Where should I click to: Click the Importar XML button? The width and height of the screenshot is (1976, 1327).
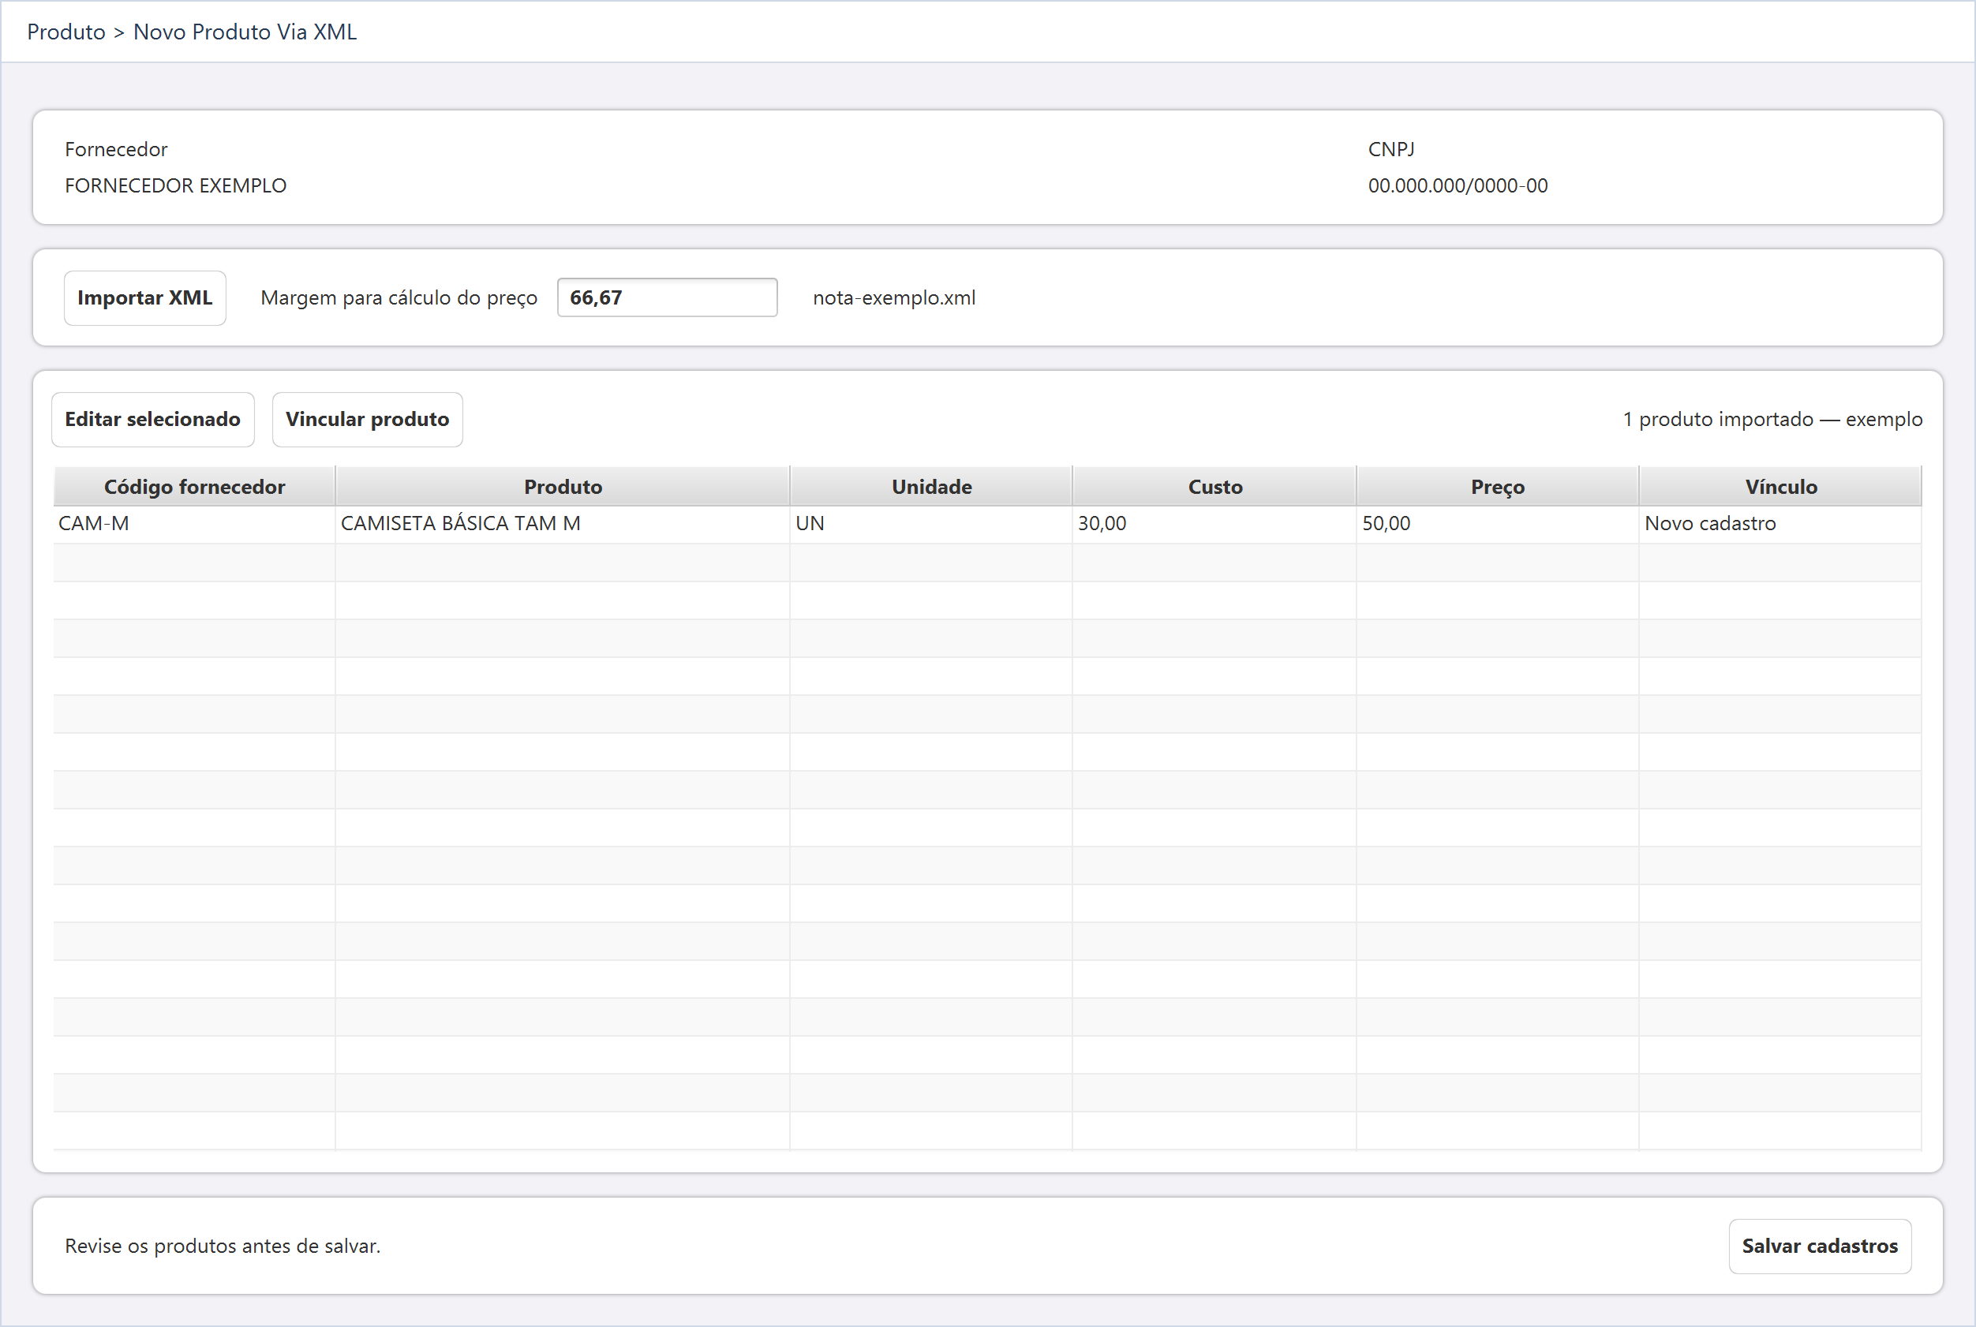[x=144, y=298]
